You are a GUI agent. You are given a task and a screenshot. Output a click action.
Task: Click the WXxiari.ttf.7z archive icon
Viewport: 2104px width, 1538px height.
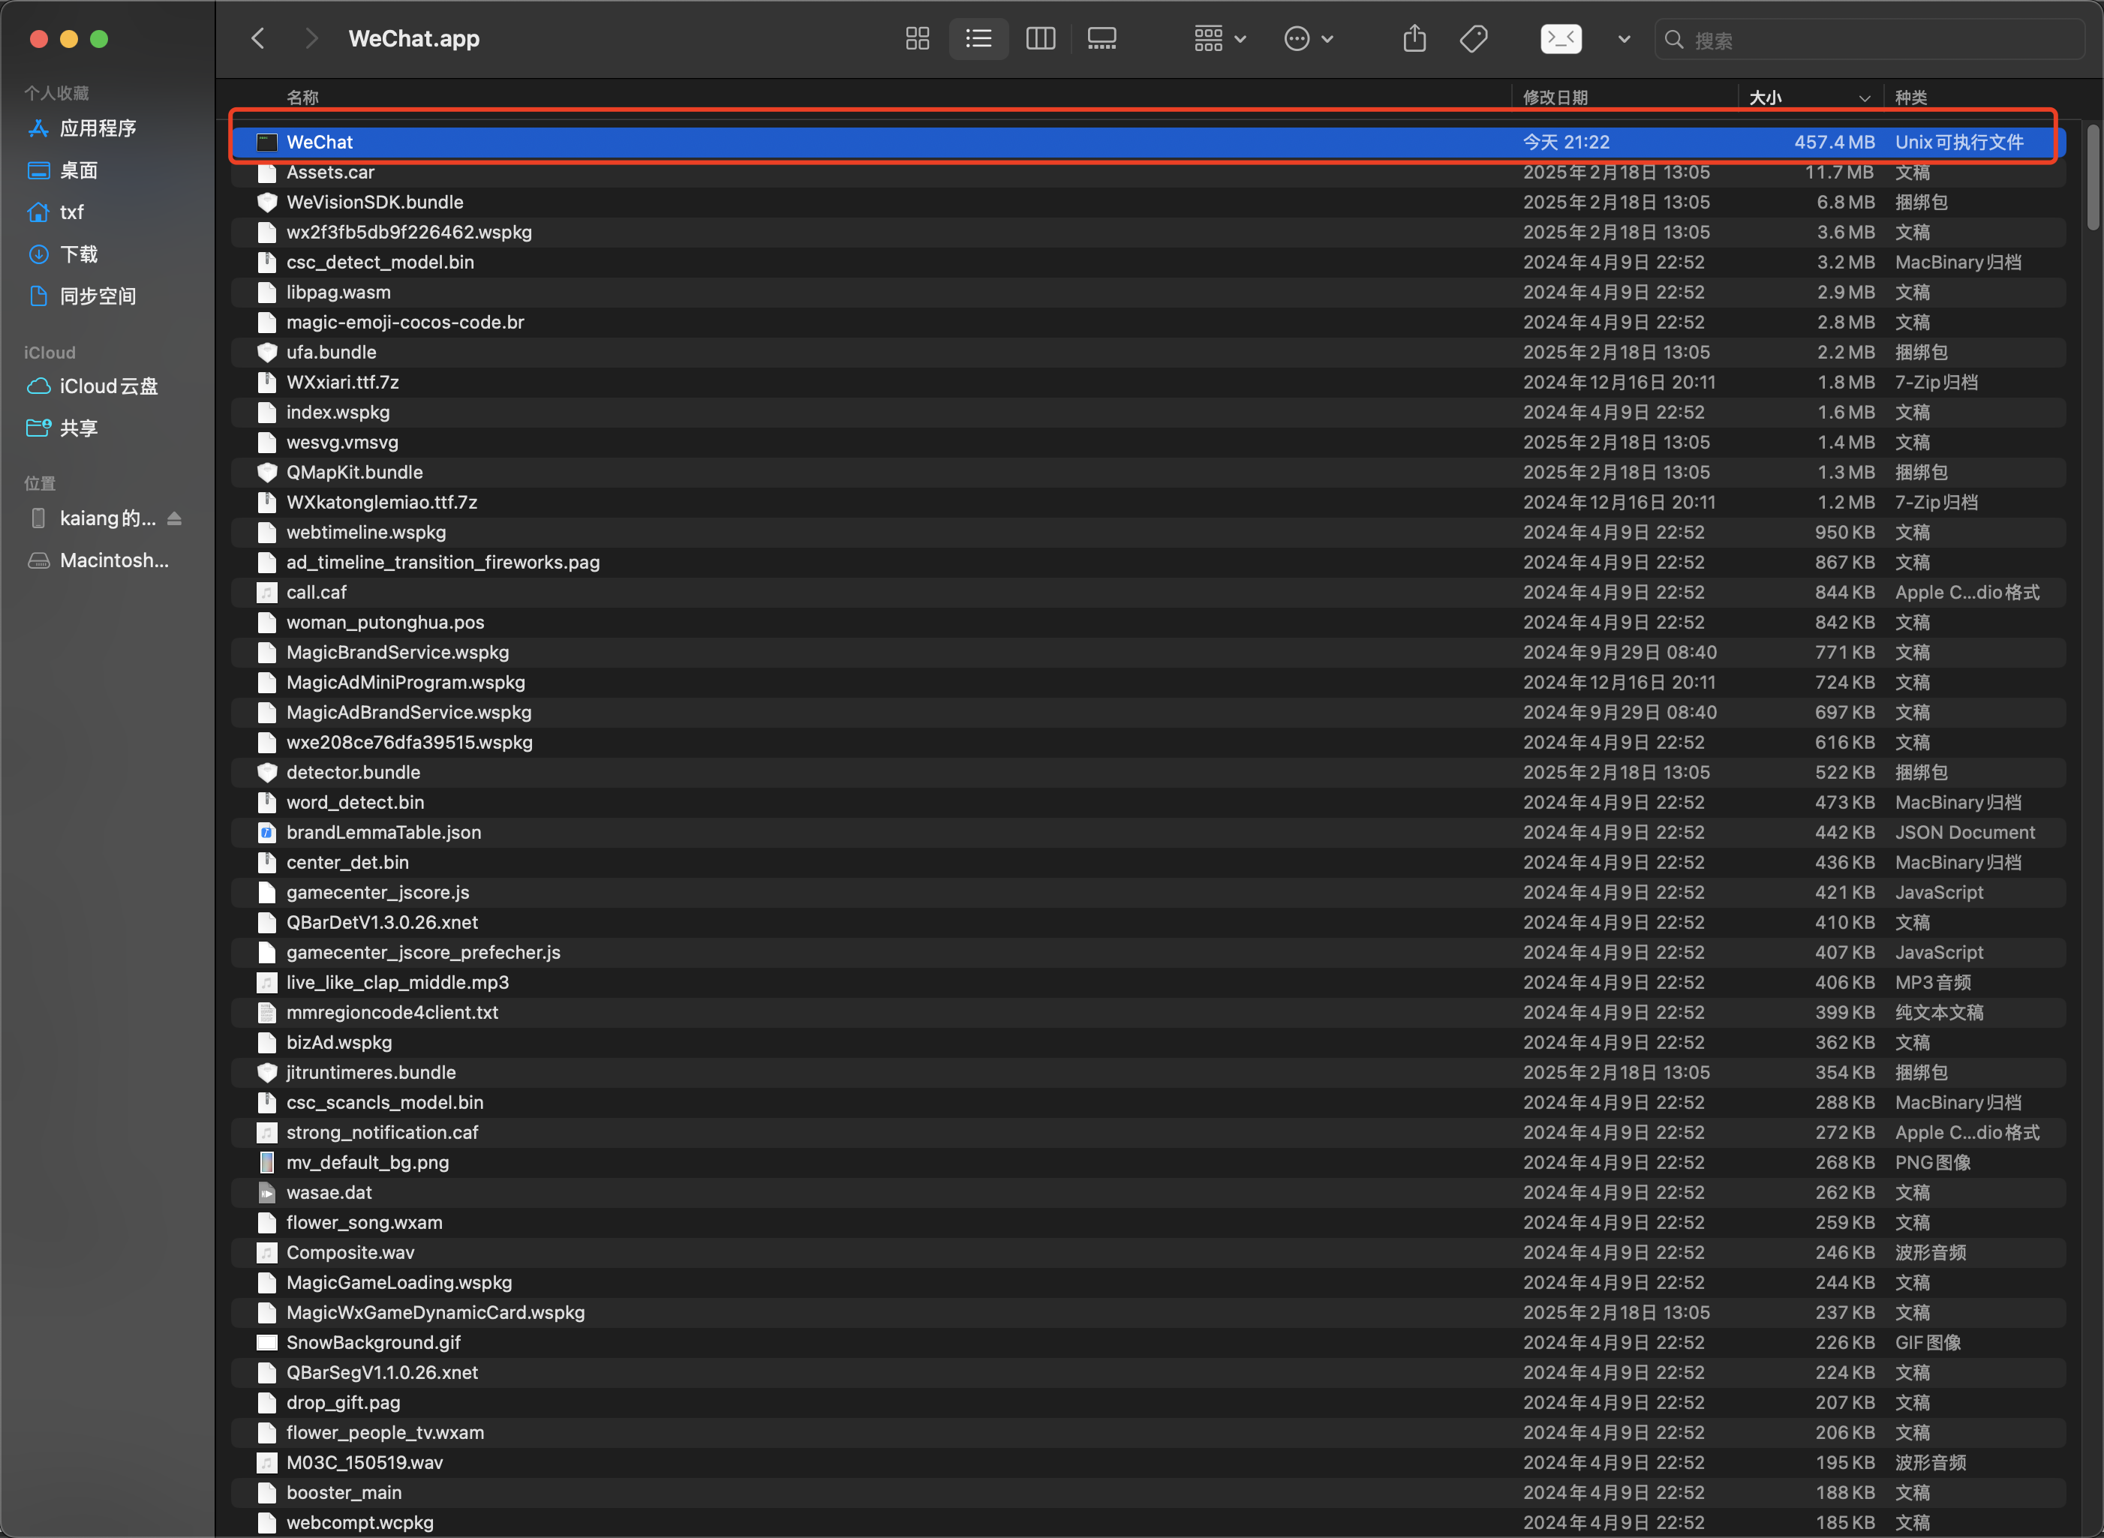click(267, 383)
